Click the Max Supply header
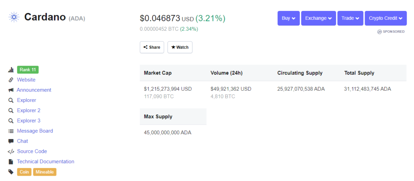The height and width of the screenshot is (181, 414). 158,117
